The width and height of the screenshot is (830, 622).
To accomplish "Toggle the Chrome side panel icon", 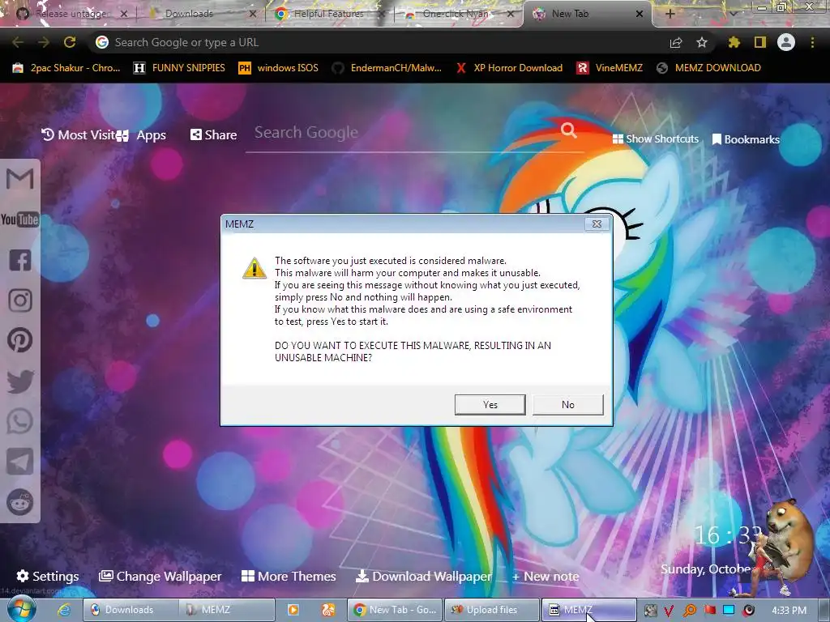I will point(760,42).
